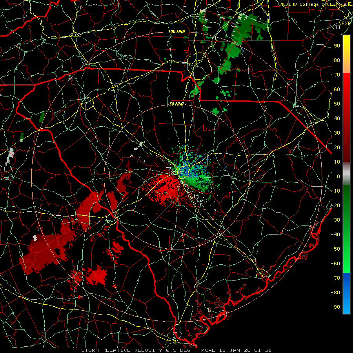Click the 01:38 timestamp
Screen dimensions: 353x353
[x=263, y=350]
